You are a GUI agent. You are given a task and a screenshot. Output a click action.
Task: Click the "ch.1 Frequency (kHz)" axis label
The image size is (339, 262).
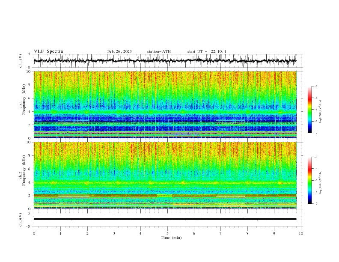point(22,99)
